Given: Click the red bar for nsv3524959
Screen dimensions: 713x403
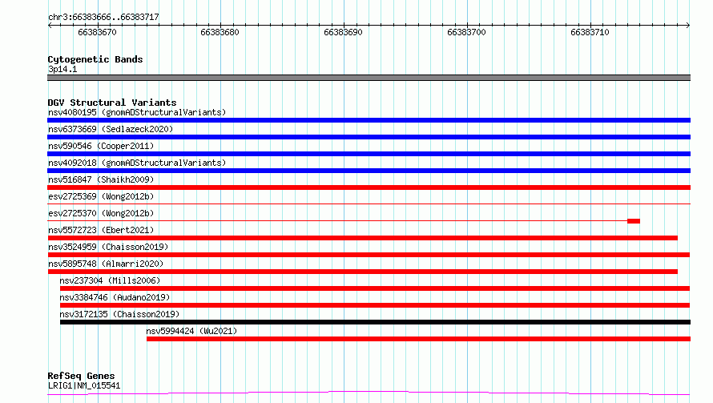Looking at the screenshot, I should 369,255.
